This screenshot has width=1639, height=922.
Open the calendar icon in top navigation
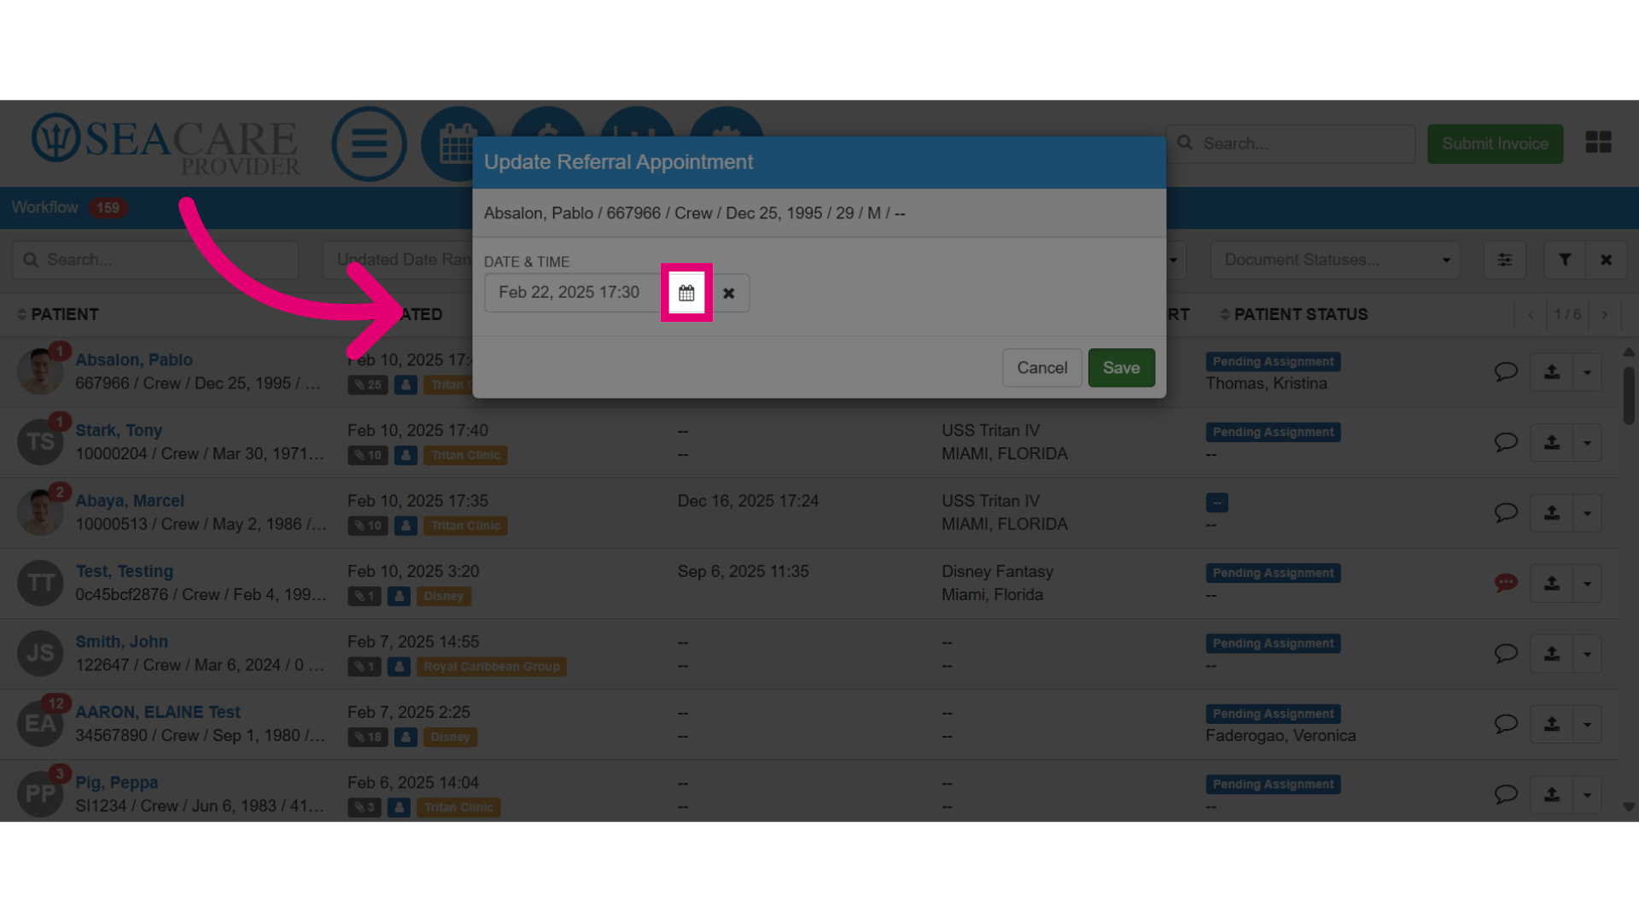click(458, 143)
